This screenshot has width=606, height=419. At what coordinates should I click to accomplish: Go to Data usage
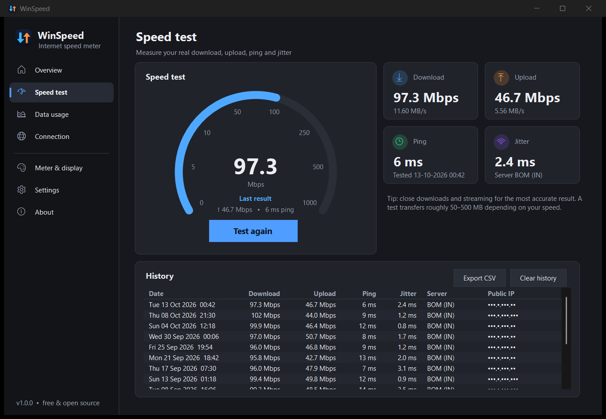[x=62, y=114]
